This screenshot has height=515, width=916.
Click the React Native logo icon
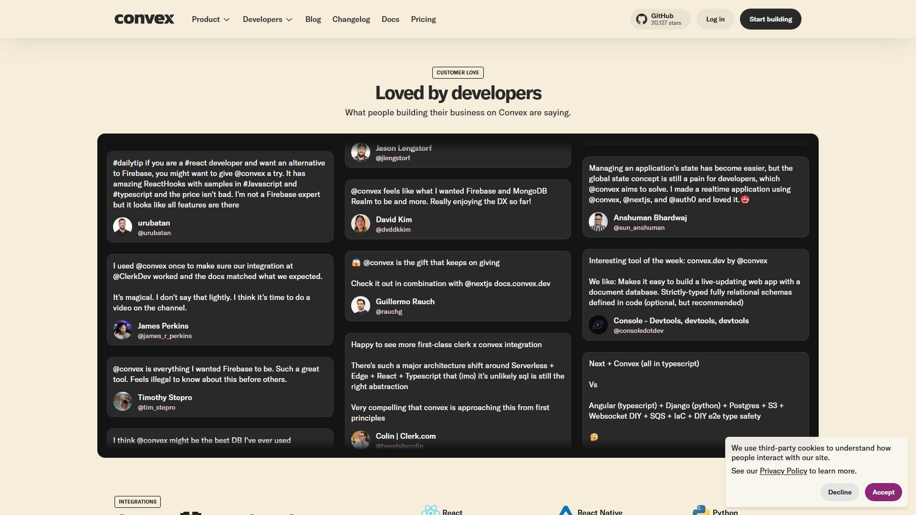pos(565,511)
